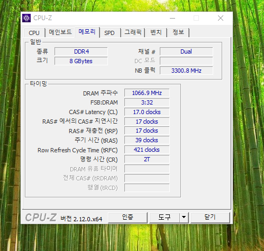Click the 17.0 clocks CAS latency value
Image resolution: width=264 pixels, height=251 pixels.
[147, 112]
